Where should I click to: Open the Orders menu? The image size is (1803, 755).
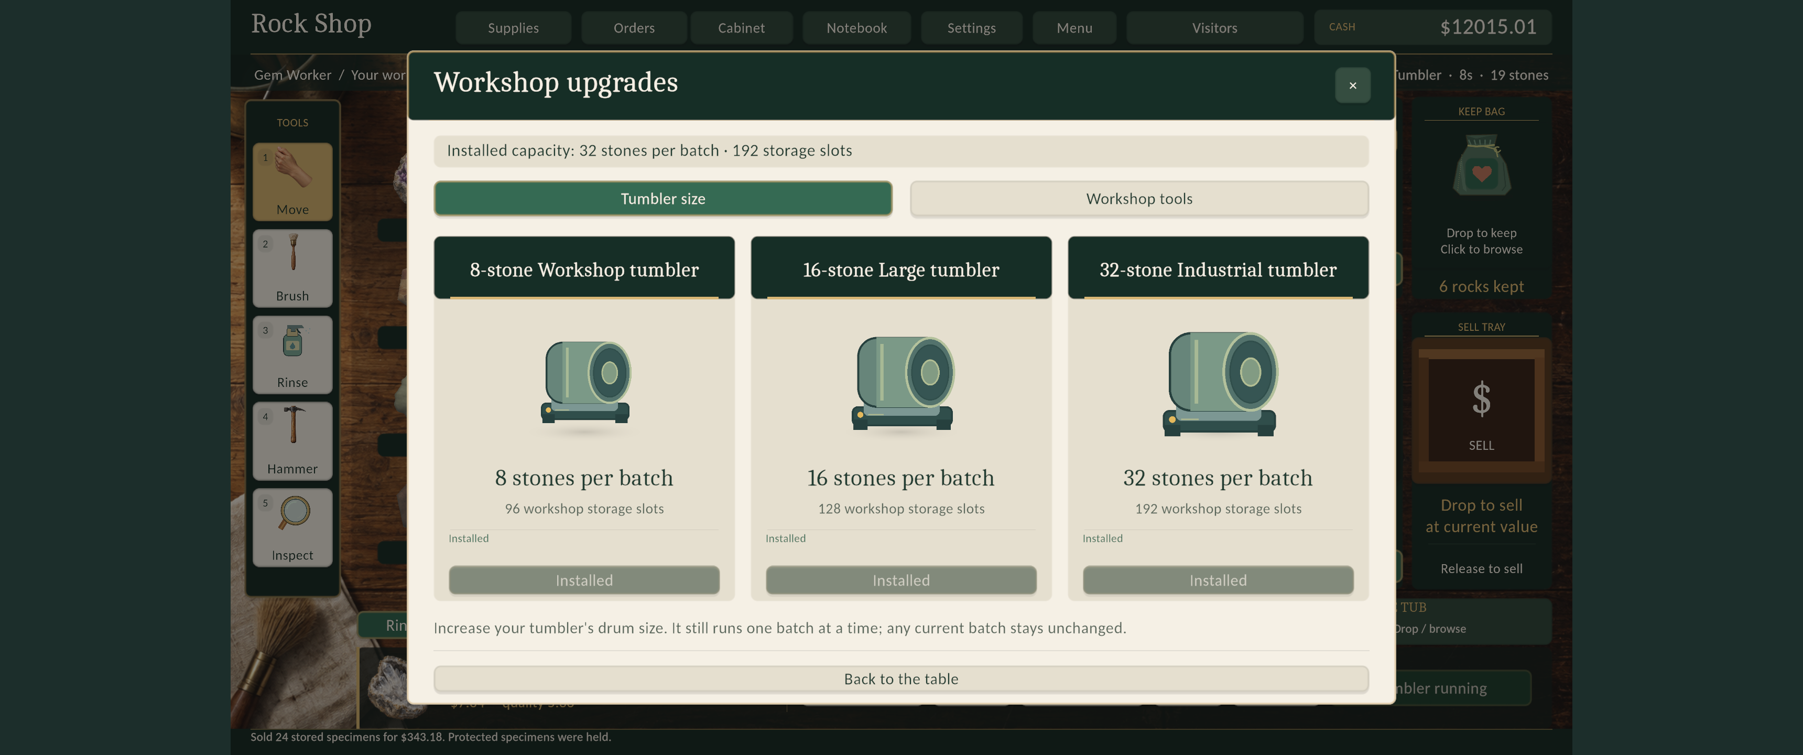pos(634,28)
